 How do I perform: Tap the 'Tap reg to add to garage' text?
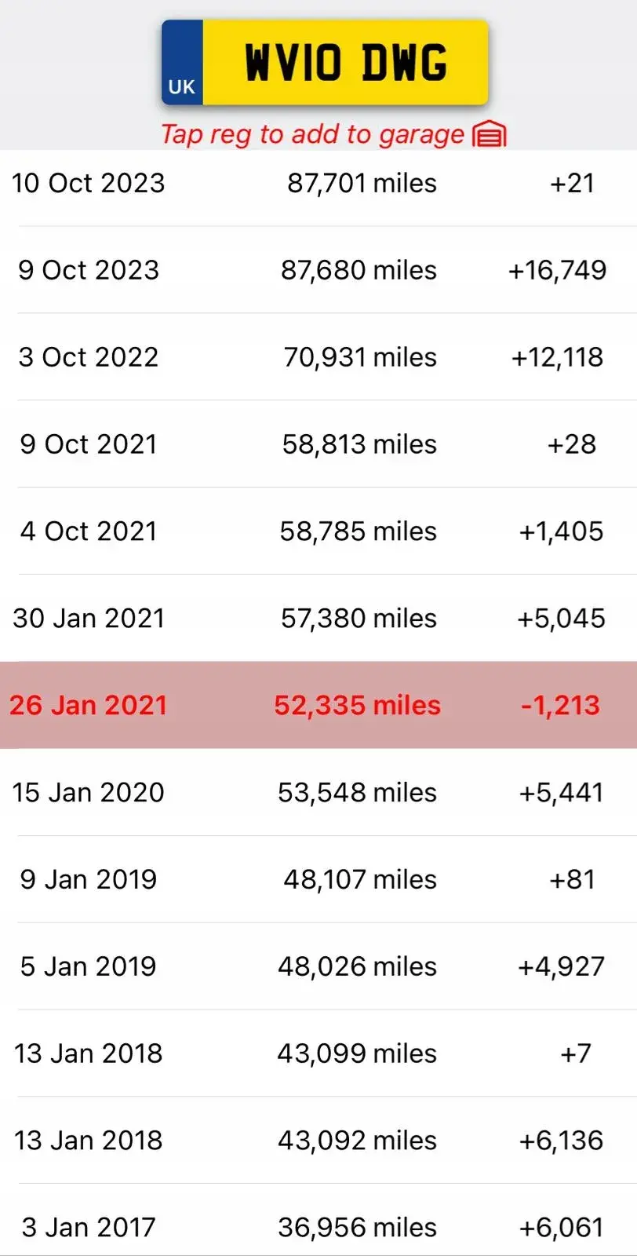click(x=312, y=134)
